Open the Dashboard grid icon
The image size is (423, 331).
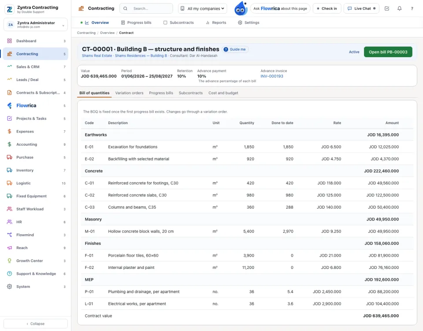[x=9, y=41]
